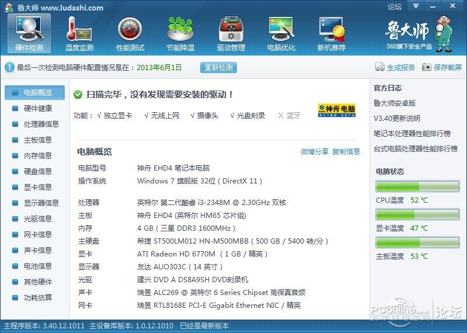Click the 保存截屏 camera icon

[427, 67]
